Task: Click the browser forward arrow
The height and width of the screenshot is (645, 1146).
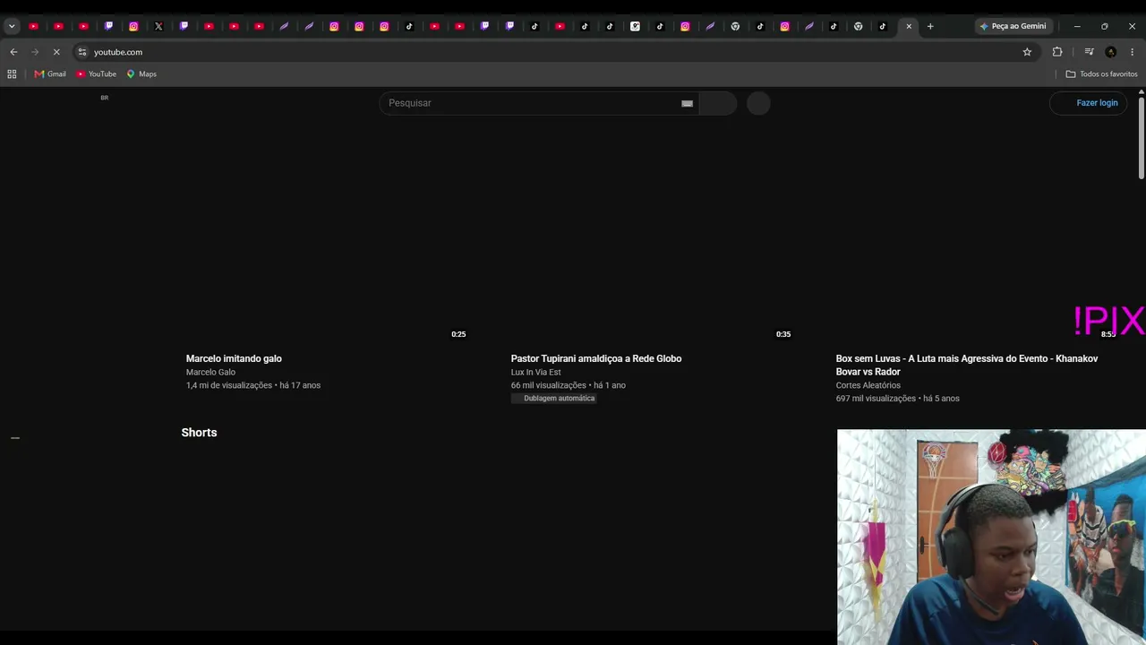Action: point(35,52)
